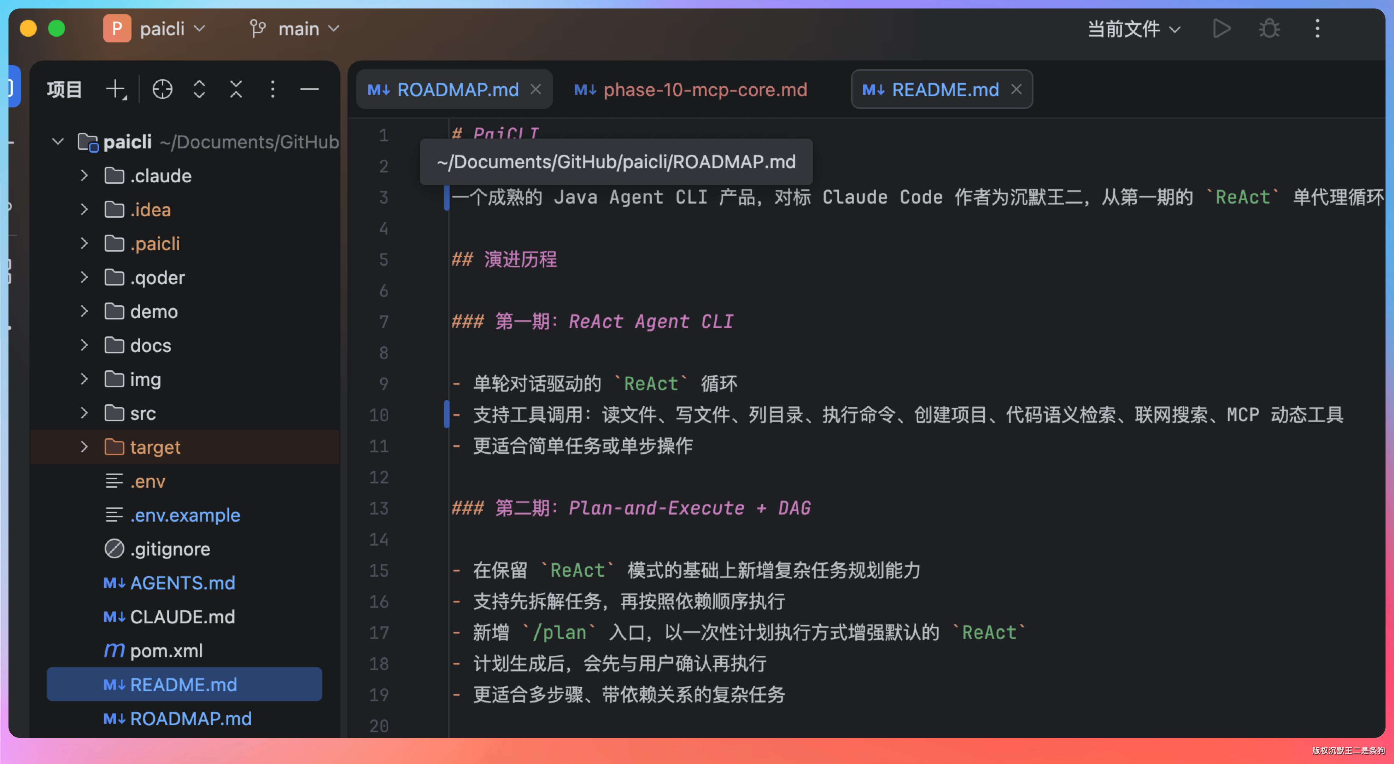Click the Debug bug icon
Viewport: 1394px width, 764px height.
point(1269,29)
